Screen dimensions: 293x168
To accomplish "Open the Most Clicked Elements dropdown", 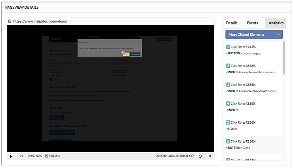I will click(254, 34).
